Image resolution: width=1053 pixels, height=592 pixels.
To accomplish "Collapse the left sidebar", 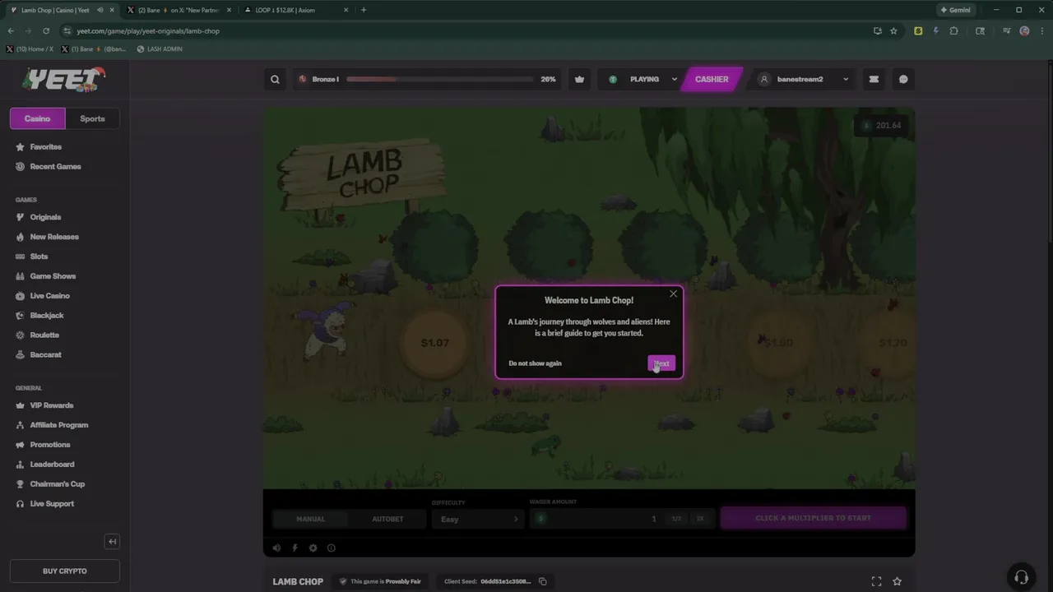I will pos(113,541).
